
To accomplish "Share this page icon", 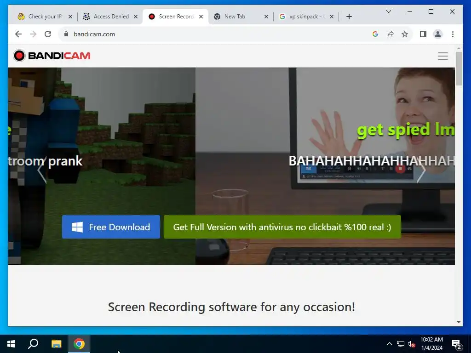I will click(390, 34).
